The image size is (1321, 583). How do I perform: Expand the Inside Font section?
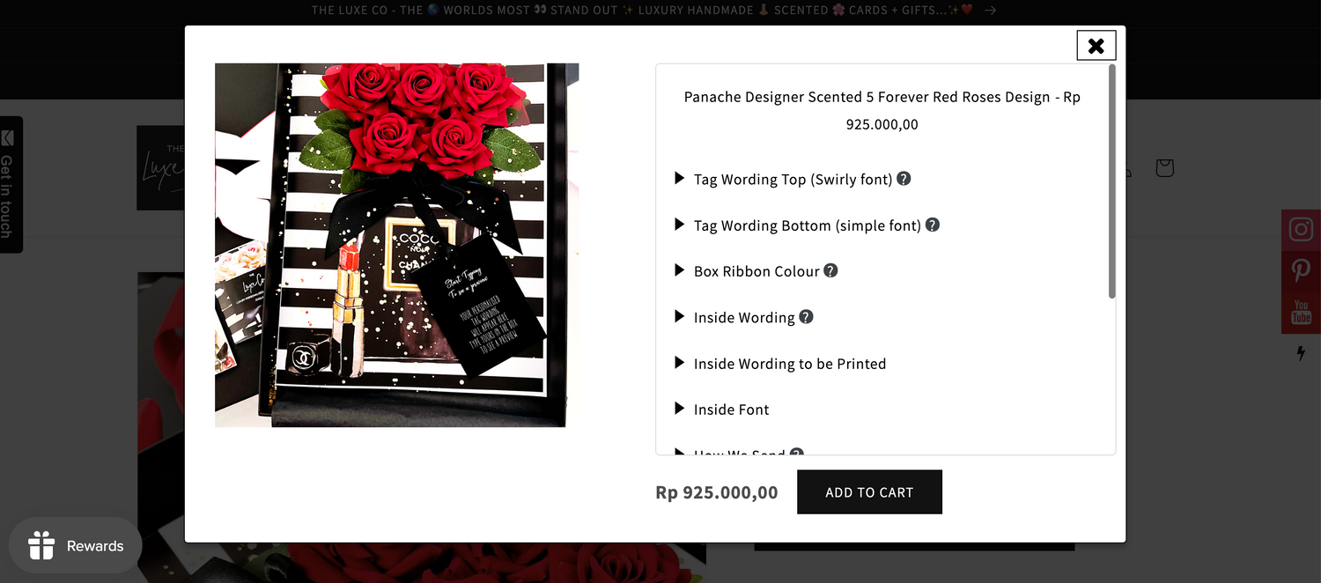(x=722, y=410)
